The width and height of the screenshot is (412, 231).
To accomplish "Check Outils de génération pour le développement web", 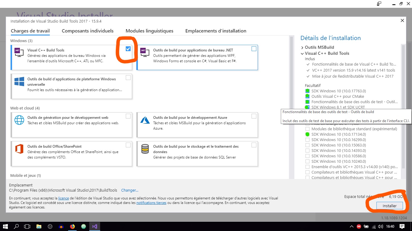I will tap(128, 116).
